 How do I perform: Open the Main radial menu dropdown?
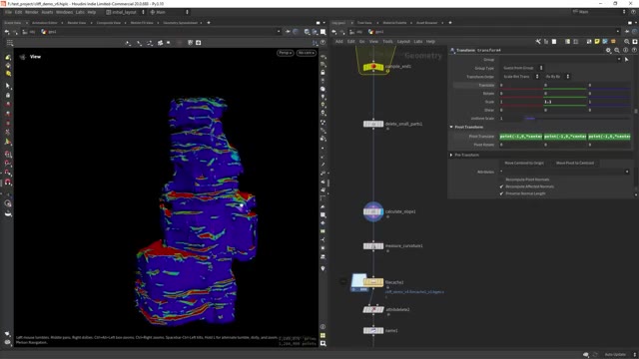[x=169, y=12]
